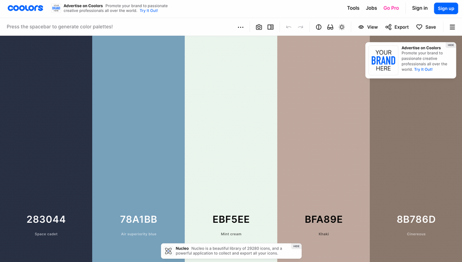Click the glasses color blindness icon

click(x=330, y=27)
